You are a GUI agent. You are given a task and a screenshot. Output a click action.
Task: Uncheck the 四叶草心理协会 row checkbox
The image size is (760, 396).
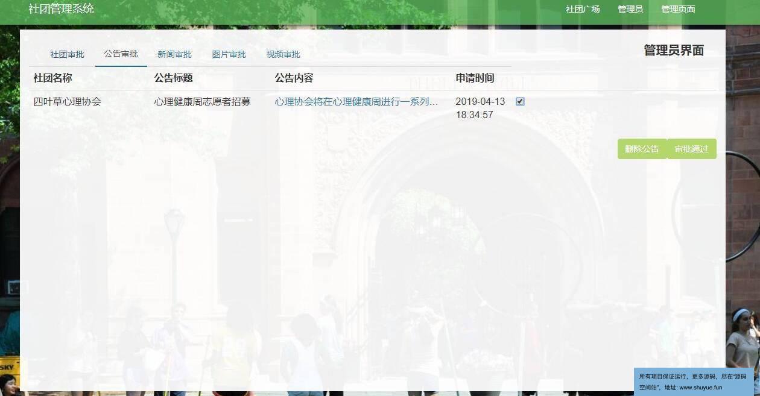(x=520, y=102)
